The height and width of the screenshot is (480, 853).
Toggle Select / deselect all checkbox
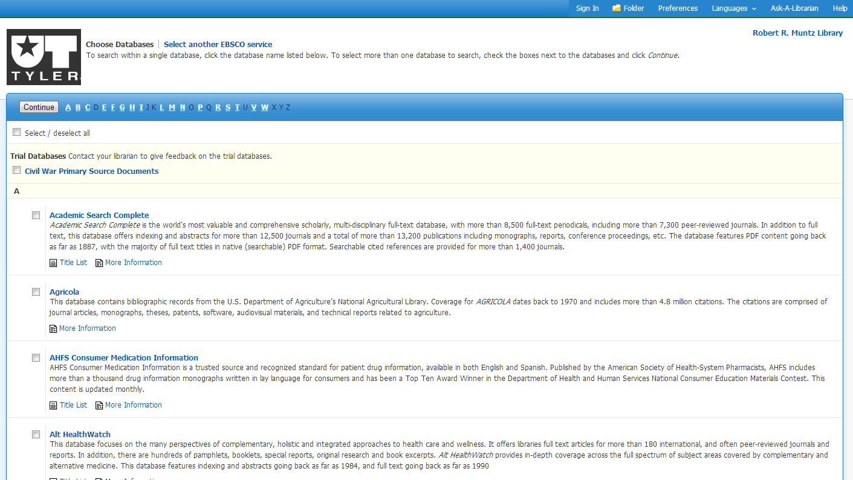[x=17, y=132]
